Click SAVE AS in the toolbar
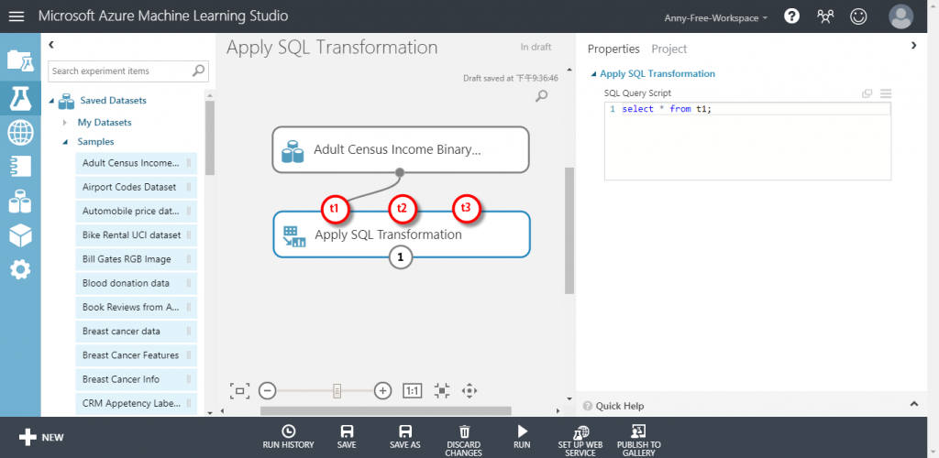Viewport: 939px width, 458px height. (x=404, y=437)
